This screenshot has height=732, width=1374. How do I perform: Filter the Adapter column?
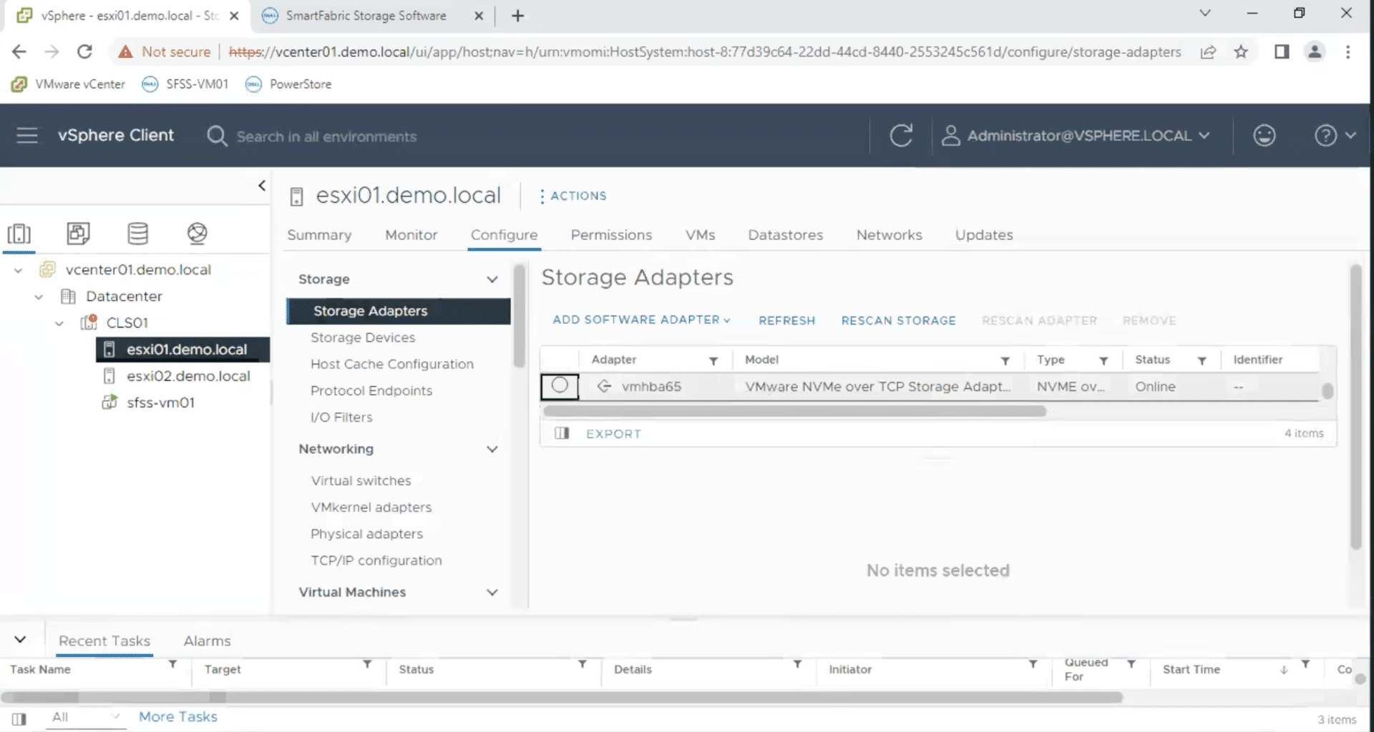click(713, 361)
